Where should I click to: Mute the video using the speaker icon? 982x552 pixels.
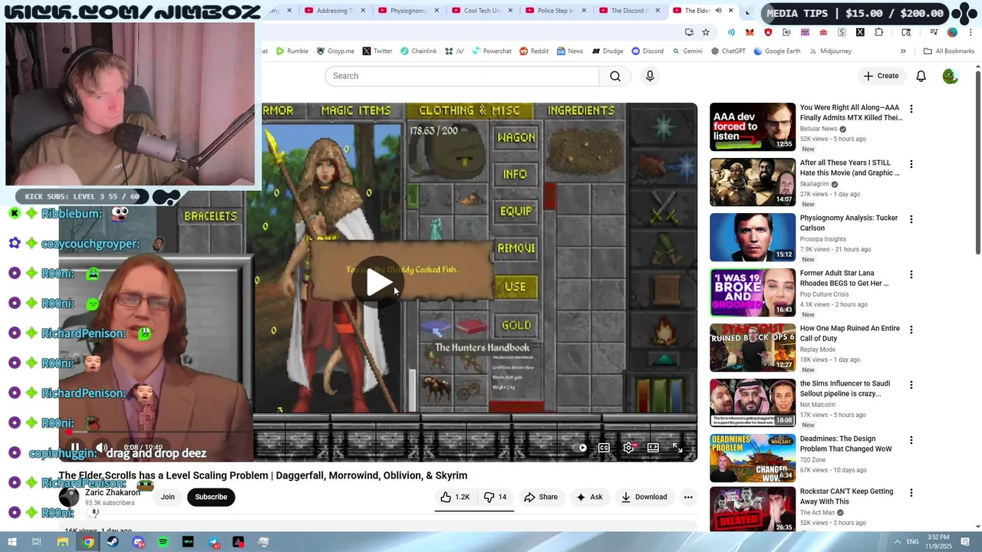pyautogui.click(x=101, y=448)
